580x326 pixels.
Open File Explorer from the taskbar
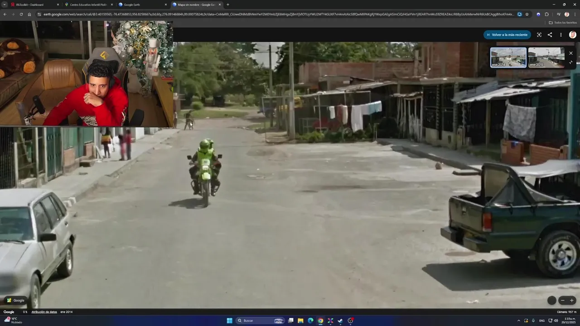click(300, 321)
